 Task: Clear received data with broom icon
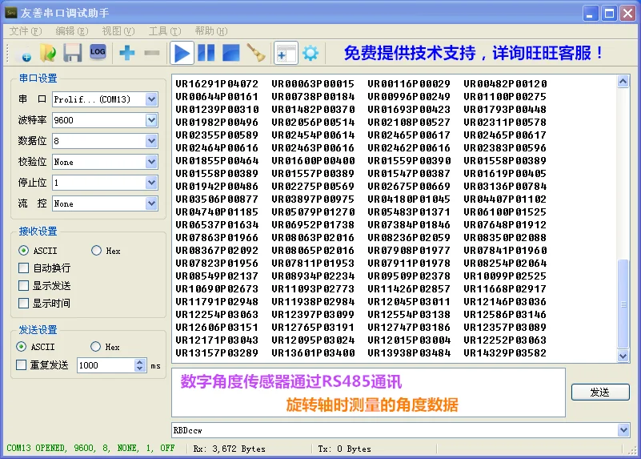(x=255, y=54)
